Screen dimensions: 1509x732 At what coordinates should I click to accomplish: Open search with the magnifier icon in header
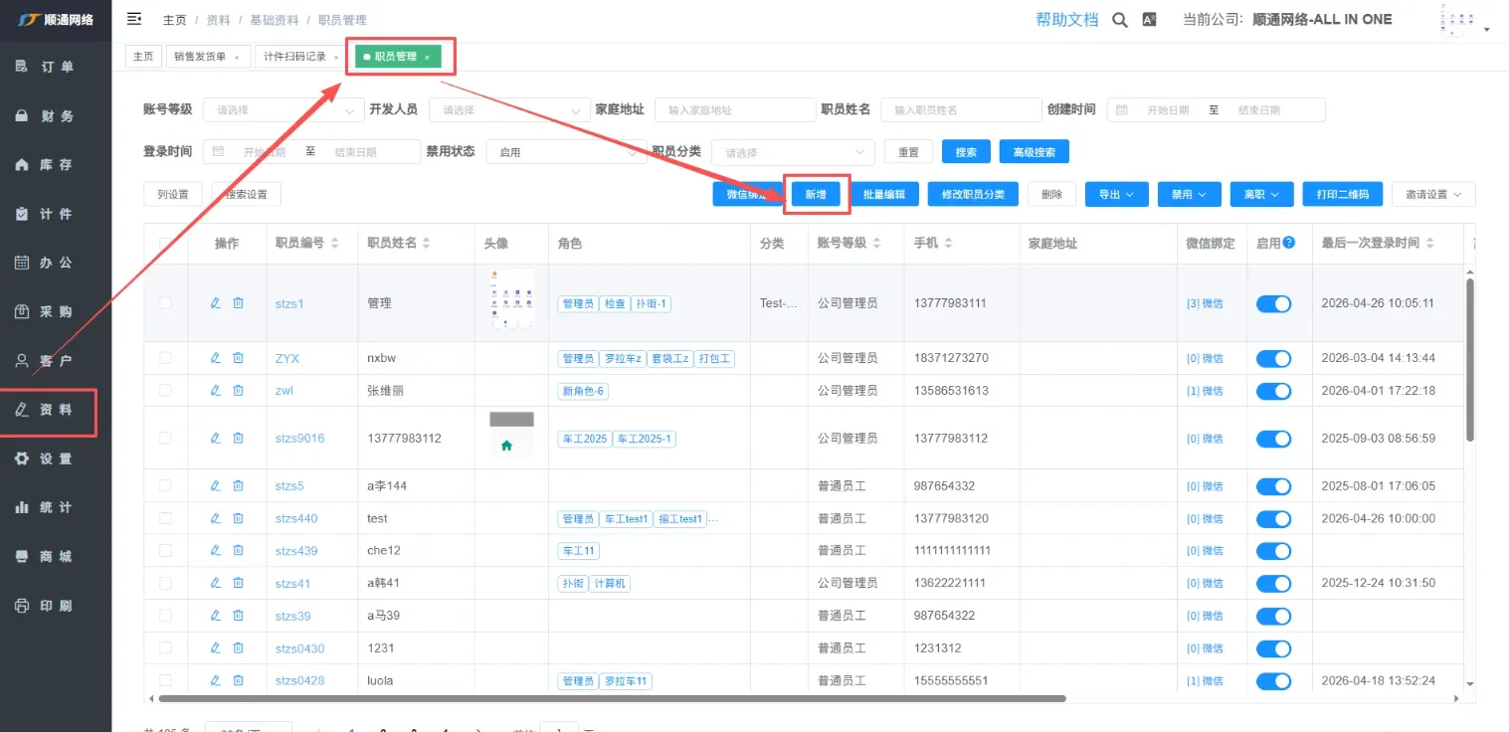1120,20
